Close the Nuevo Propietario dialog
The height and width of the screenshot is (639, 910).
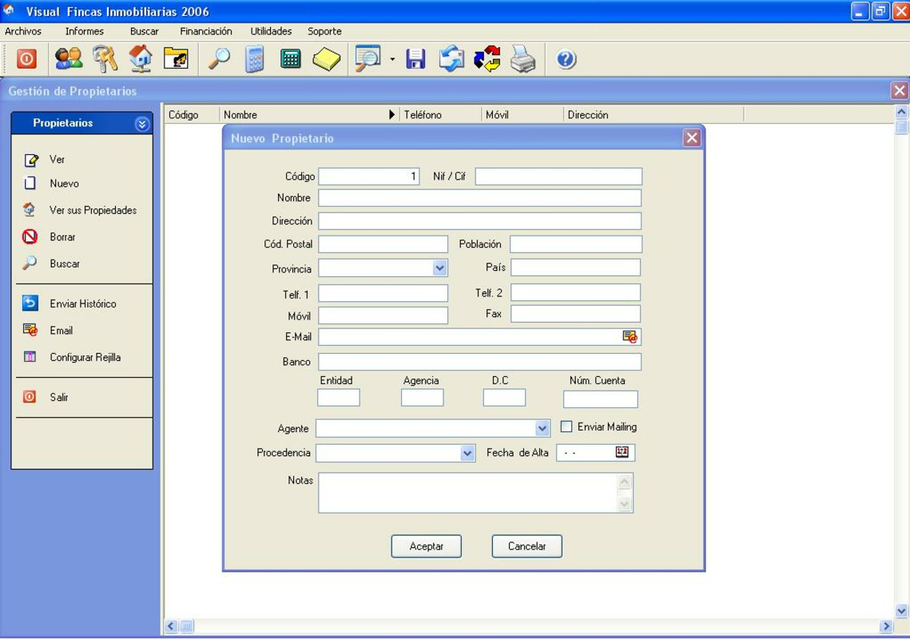point(692,138)
